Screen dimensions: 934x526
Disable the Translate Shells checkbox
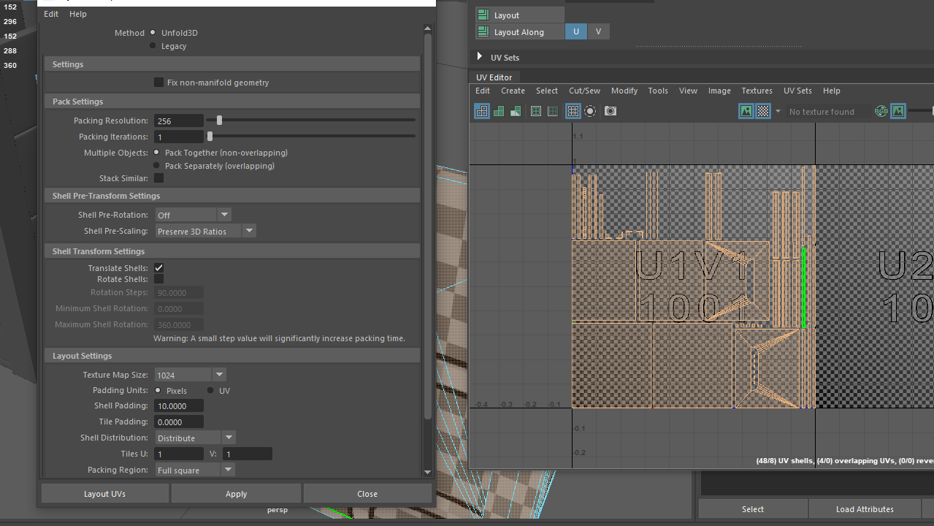[158, 268]
